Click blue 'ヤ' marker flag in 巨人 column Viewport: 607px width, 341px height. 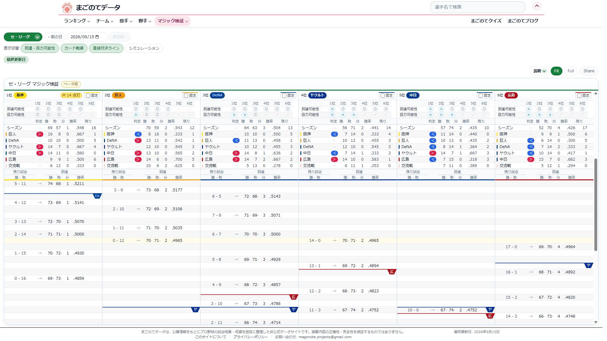click(x=195, y=310)
